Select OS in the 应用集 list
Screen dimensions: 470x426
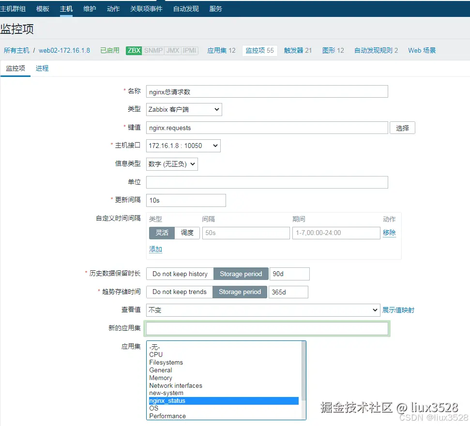click(x=224, y=408)
